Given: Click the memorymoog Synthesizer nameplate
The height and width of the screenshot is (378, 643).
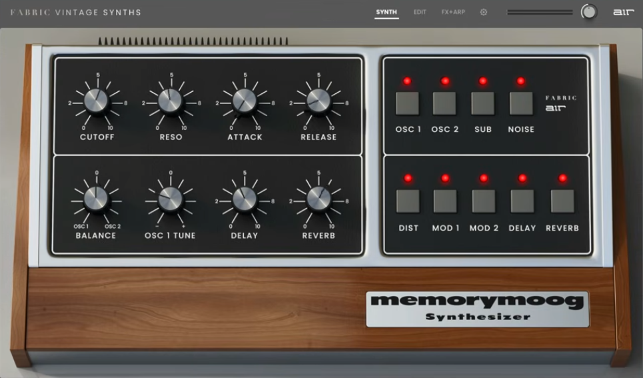Looking at the screenshot, I should click(x=478, y=309).
